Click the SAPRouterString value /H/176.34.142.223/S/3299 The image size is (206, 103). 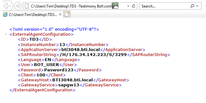93,55
